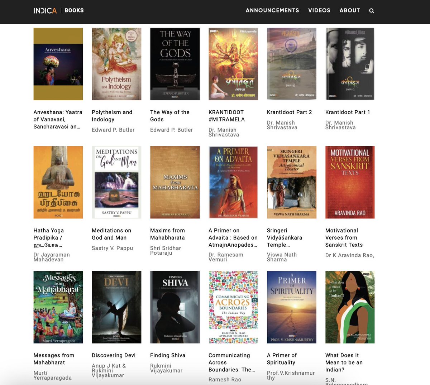Open the Messages from Mahabharat cover

(58, 307)
